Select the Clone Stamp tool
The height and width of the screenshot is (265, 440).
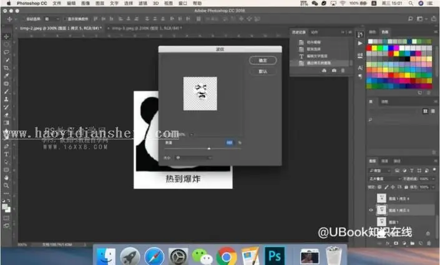point(6,99)
